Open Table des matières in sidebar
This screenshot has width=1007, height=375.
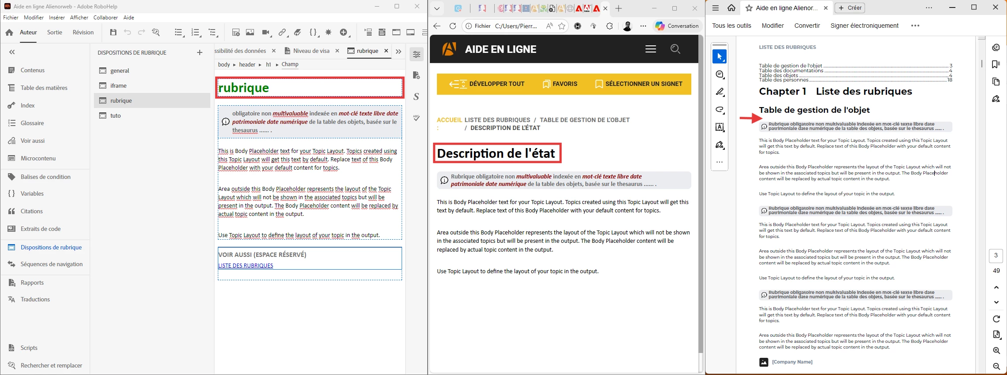[x=44, y=88]
